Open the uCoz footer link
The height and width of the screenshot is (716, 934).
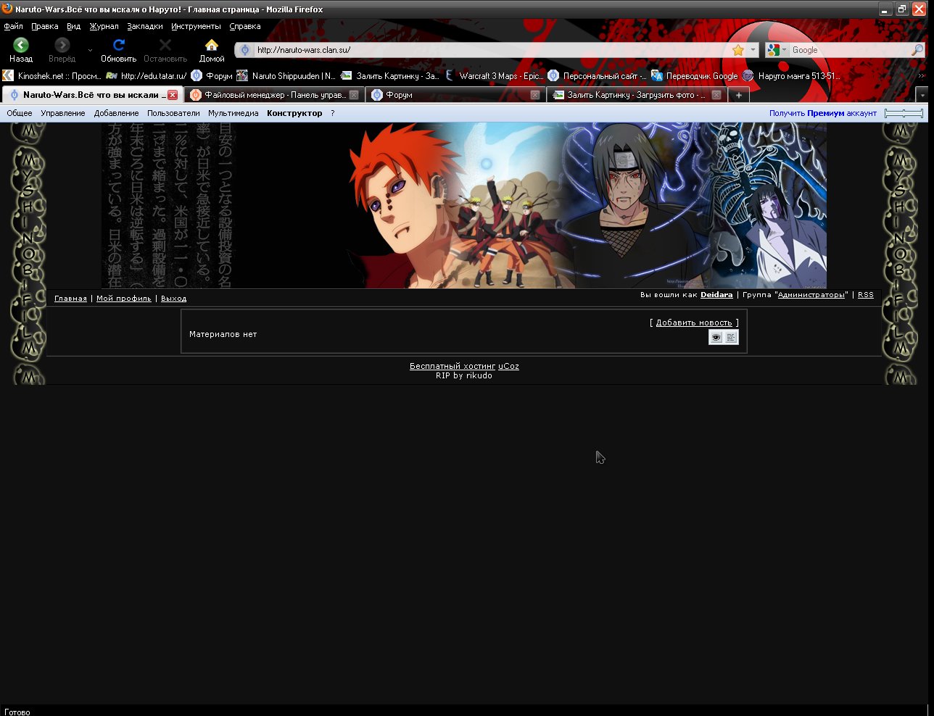point(508,366)
